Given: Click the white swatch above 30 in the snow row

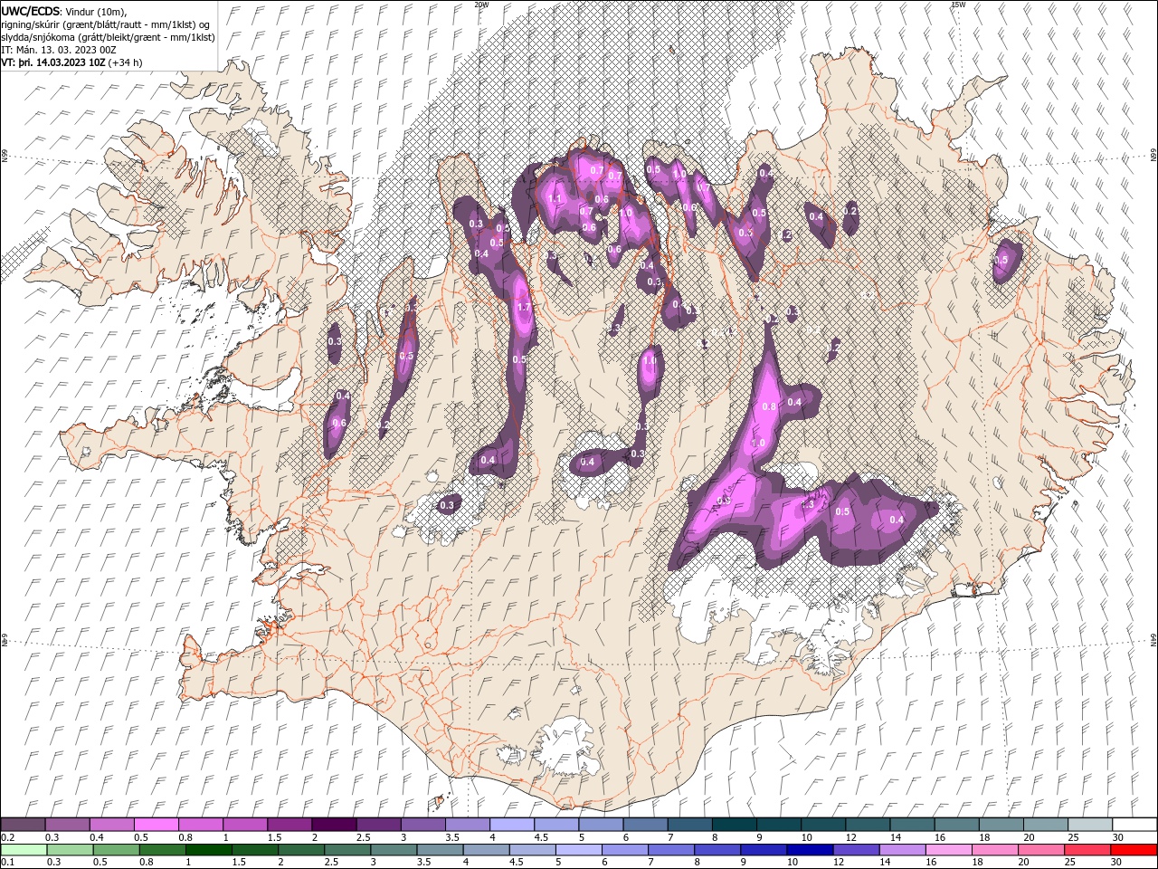Looking at the screenshot, I should click(x=1134, y=825).
